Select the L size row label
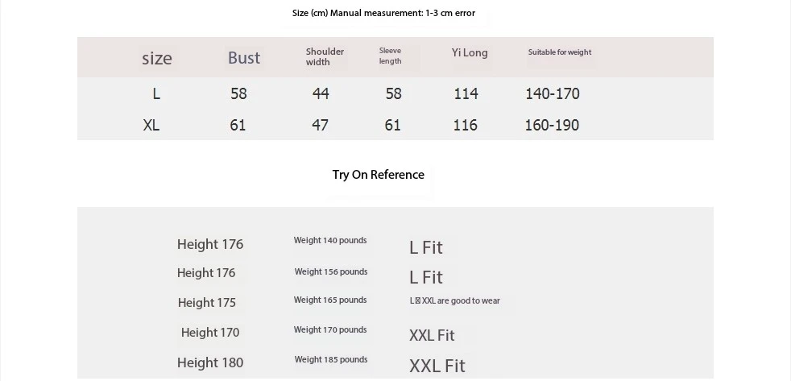The image size is (791, 381). point(156,93)
